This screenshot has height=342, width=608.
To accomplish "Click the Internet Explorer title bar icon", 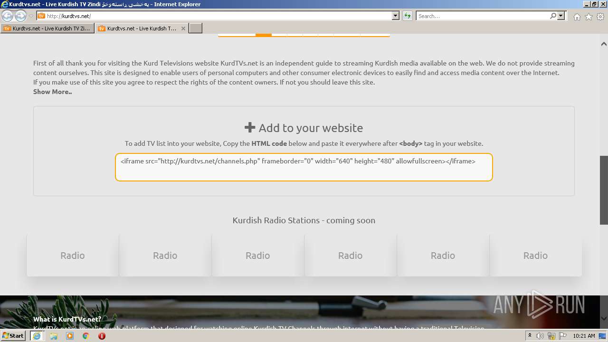I will [x=5, y=4].
